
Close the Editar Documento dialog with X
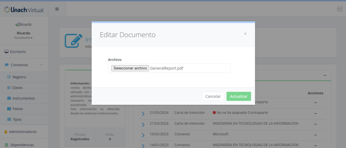tap(245, 34)
